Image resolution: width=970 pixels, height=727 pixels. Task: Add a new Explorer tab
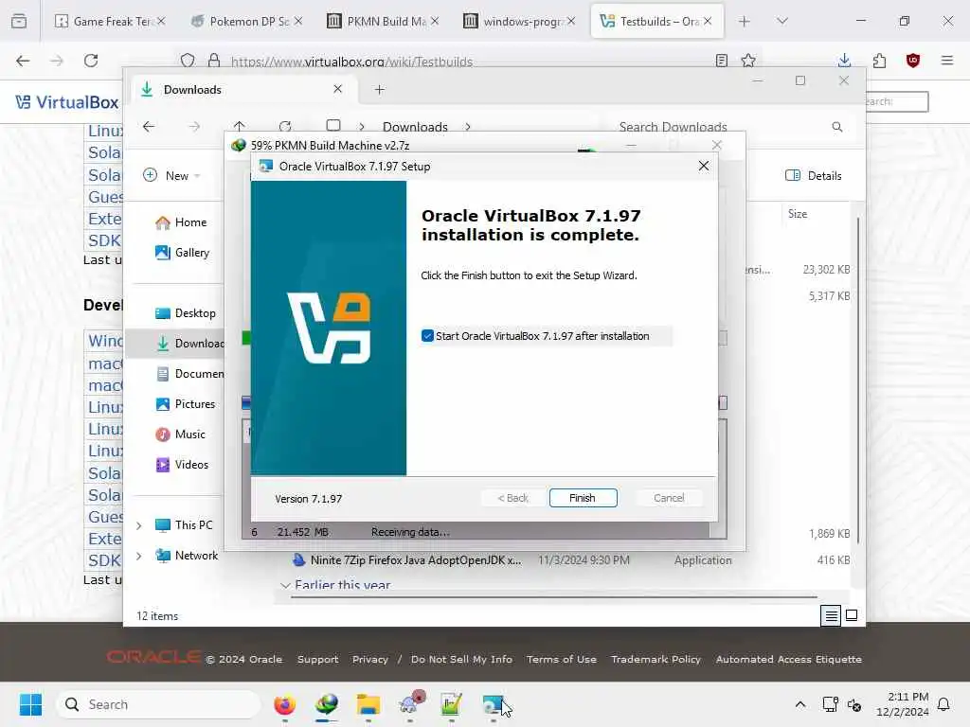[x=379, y=90]
